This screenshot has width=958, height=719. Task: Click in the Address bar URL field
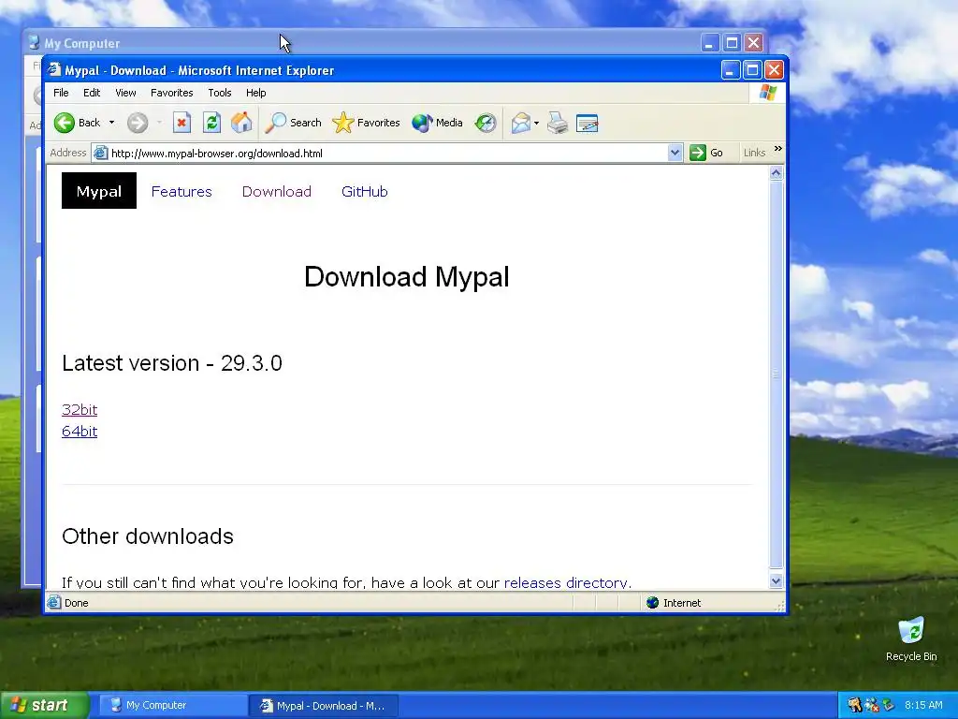[x=388, y=153]
